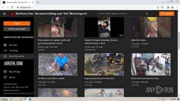This screenshot has width=180, height=101.
Task: Click the Chrome icon in the taskbar
Action: point(25,99)
